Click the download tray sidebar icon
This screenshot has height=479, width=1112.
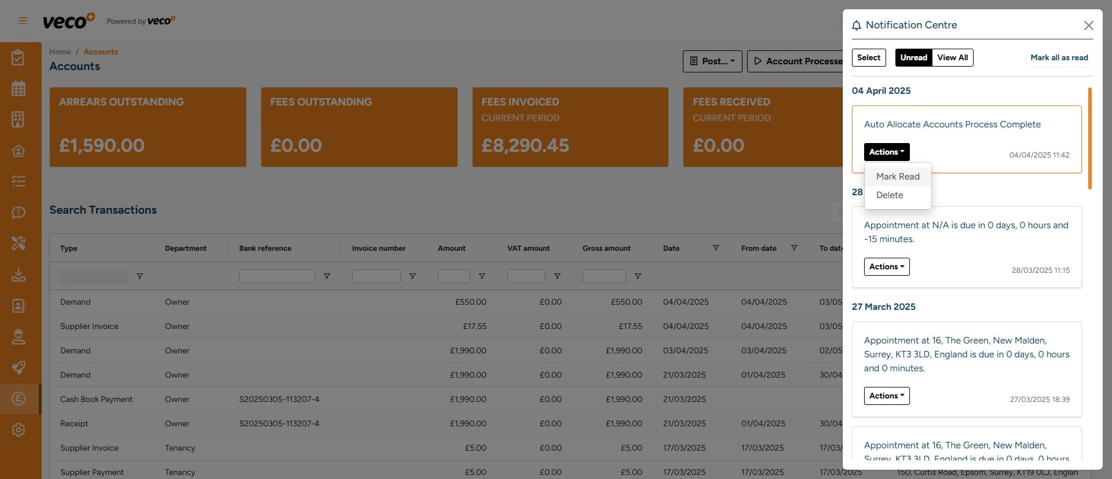(19, 275)
